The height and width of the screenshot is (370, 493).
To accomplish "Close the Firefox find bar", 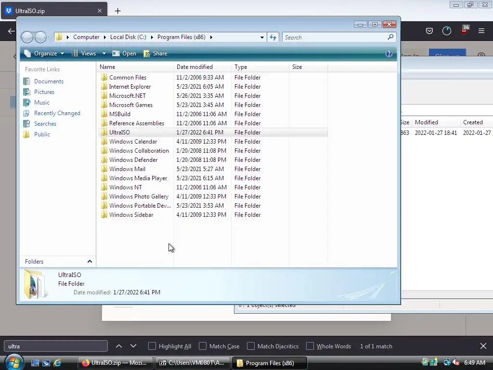I will (483, 346).
